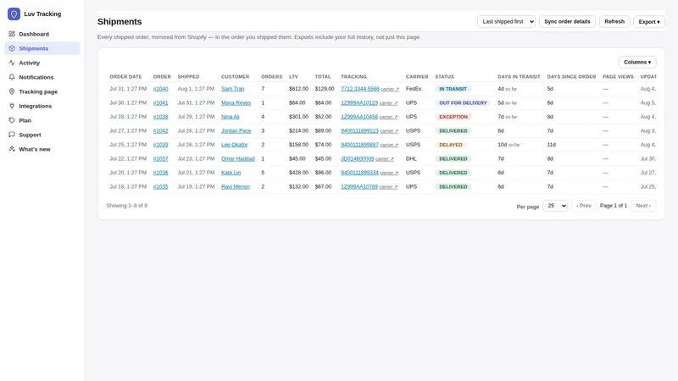
Task: Click the IN TRANSIT status badge
Action: coord(453,89)
